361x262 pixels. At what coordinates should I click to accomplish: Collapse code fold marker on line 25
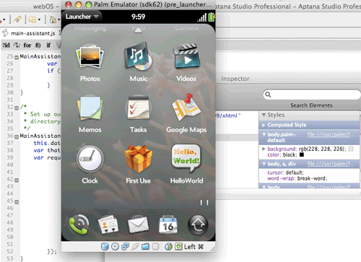pyautogui.click(x=17, y=57)
